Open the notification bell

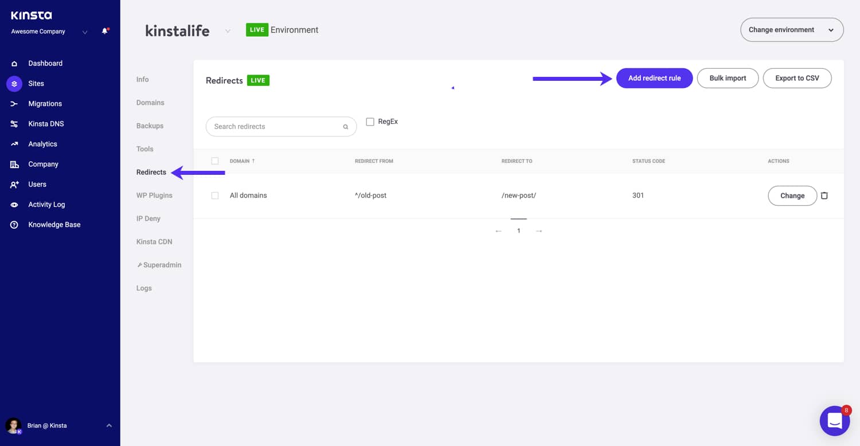pos(105,31)
